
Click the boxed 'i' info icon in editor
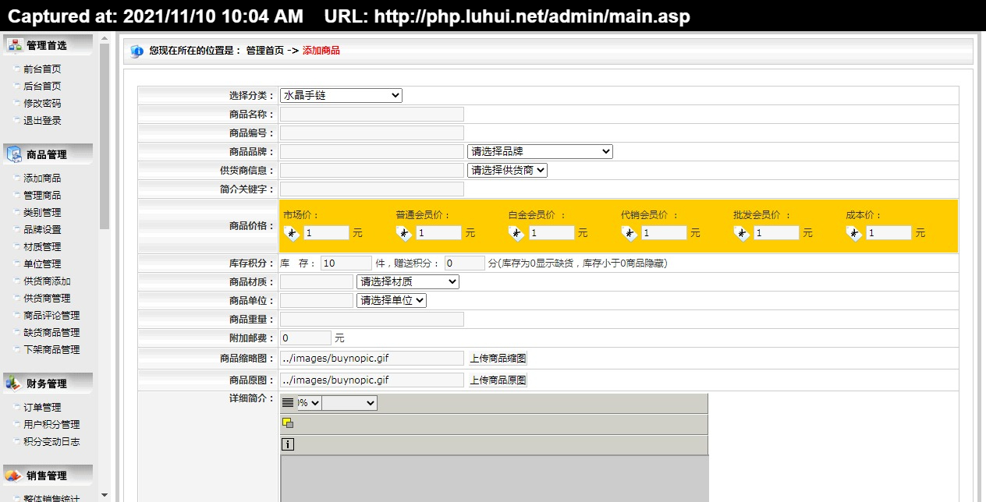click(288, 444)
